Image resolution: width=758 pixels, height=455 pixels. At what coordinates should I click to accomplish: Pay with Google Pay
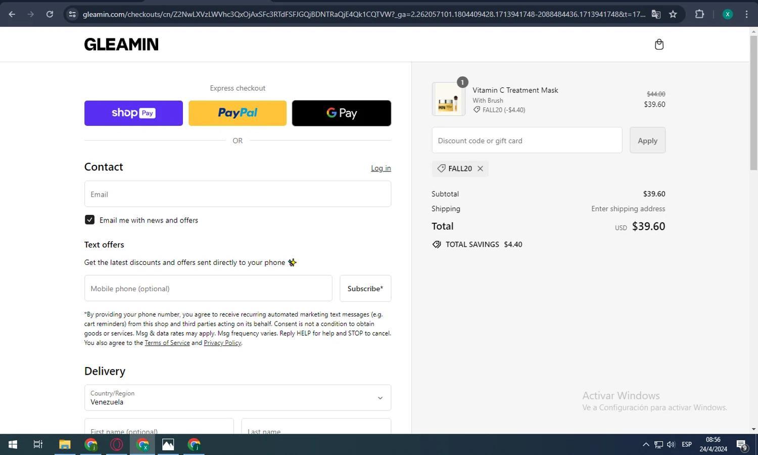click(342, 113)
